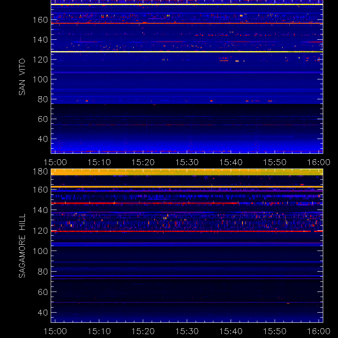The height and width of the screenshot is (338, 338).
Task: Click 15:40 time label under SAGAMORE HILL plot
Action: click(231, 331)
